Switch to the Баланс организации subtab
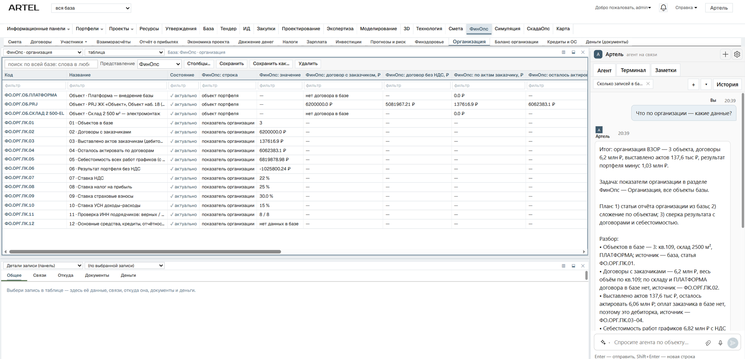This screenshot has width=745, height=359. (x=516, y=42)
